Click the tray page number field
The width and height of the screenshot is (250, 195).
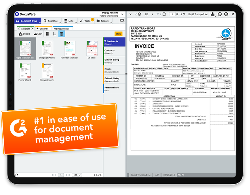(61, 175)
